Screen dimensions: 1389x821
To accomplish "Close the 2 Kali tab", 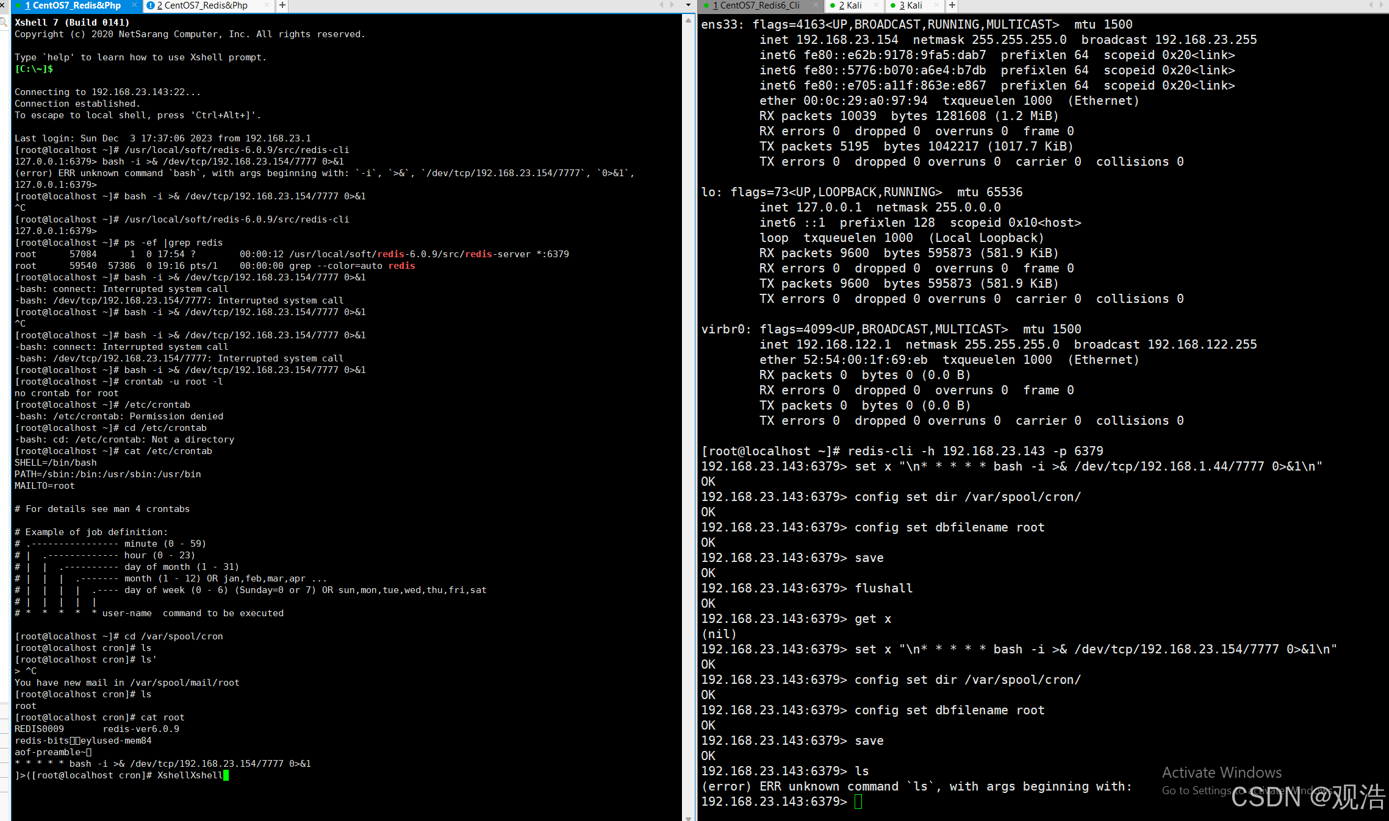I will 877,5.
